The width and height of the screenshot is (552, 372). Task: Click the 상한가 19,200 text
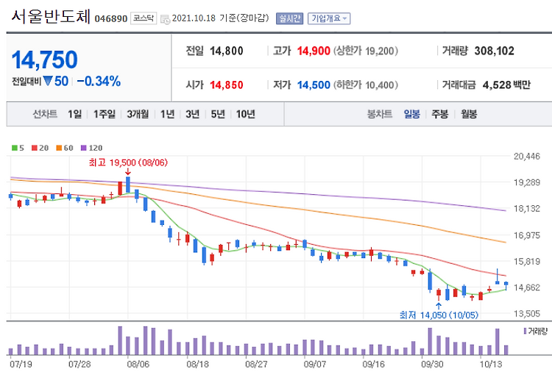pos(365,51)
